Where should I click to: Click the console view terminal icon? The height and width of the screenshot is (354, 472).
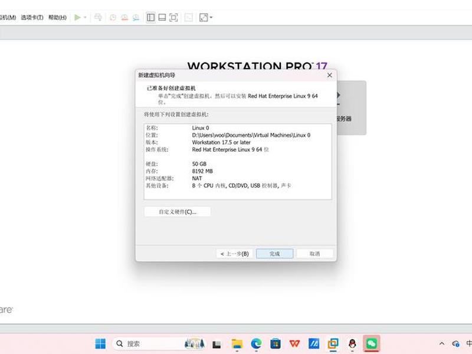188,18
